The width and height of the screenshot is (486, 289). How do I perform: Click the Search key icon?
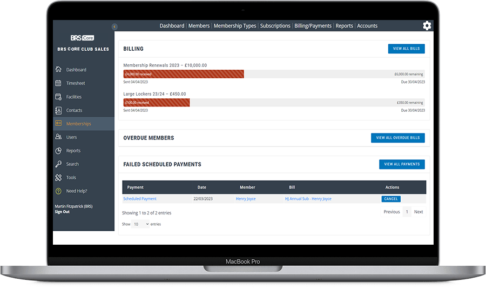[58, 164]
